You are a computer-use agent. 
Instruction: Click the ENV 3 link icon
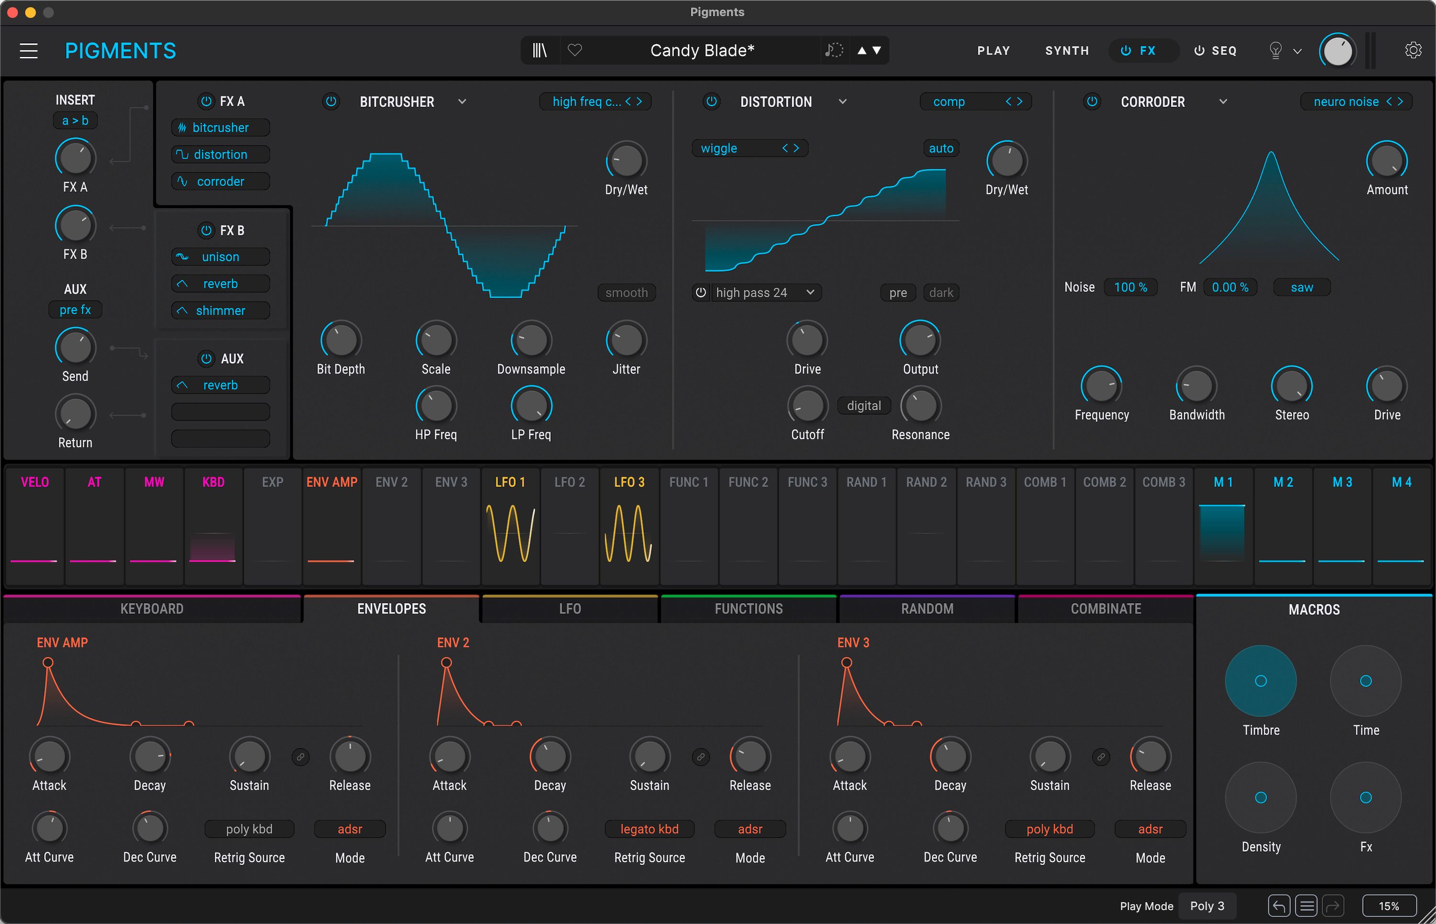pos(1100,757)
